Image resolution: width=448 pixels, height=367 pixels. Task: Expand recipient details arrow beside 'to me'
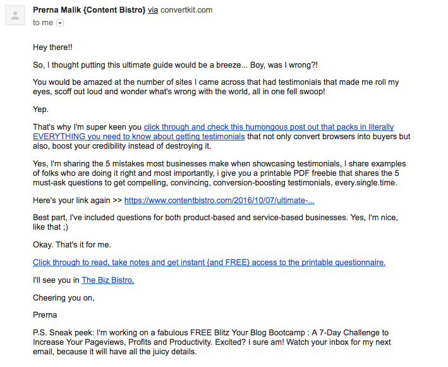[60, 23]
